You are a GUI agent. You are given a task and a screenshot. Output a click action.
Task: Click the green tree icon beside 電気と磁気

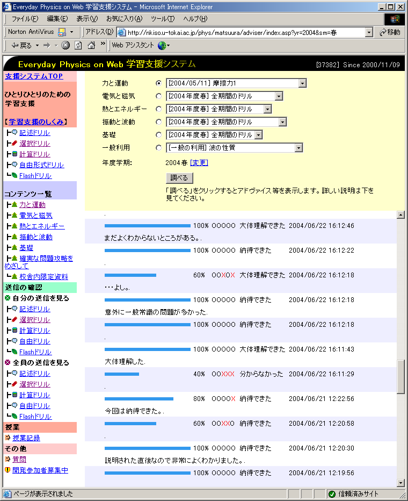pyautogui.click(x=14, y=216)
